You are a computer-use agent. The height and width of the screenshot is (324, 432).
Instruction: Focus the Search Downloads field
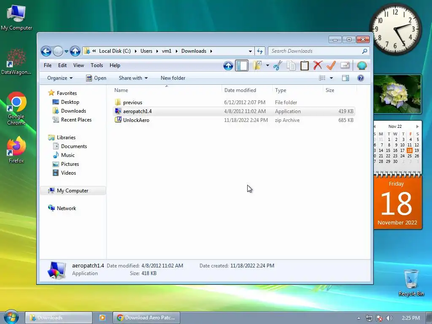(x=319, y=51)
